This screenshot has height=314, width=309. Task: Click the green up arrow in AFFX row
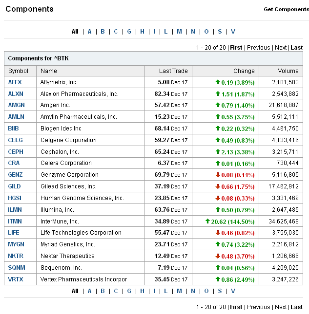[218, 82]
